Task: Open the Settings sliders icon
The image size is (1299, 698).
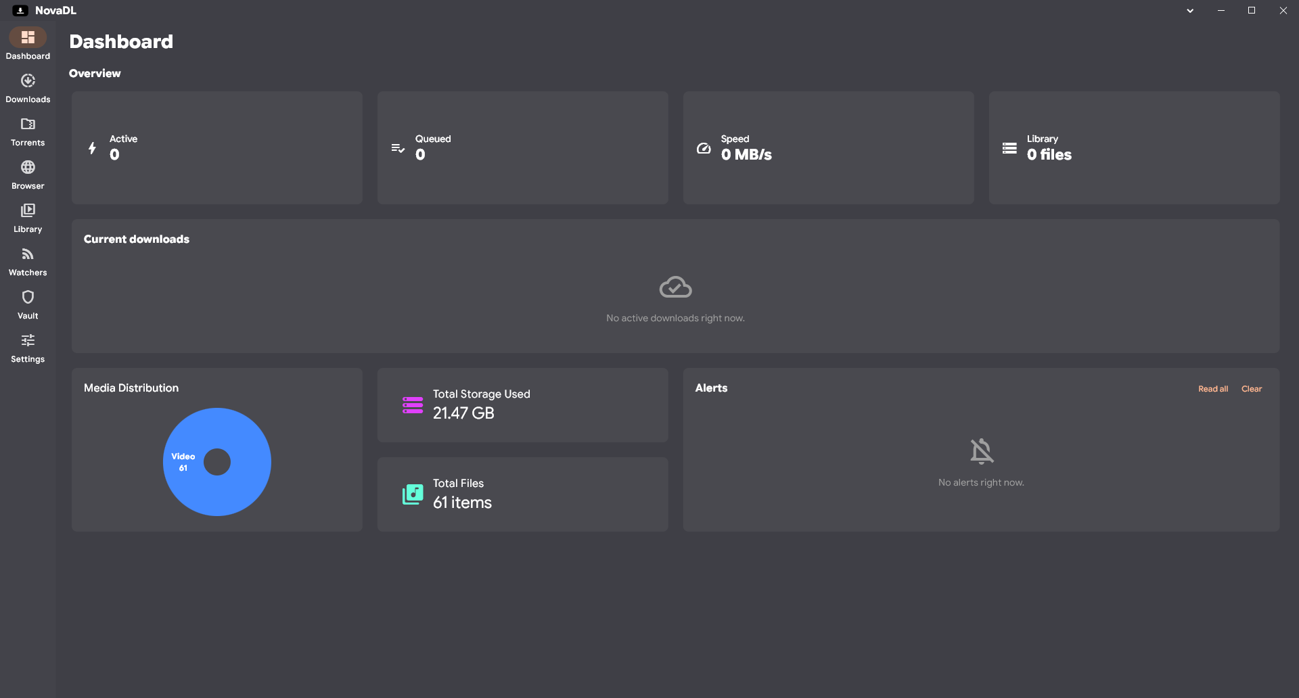Action: point(28,340)
